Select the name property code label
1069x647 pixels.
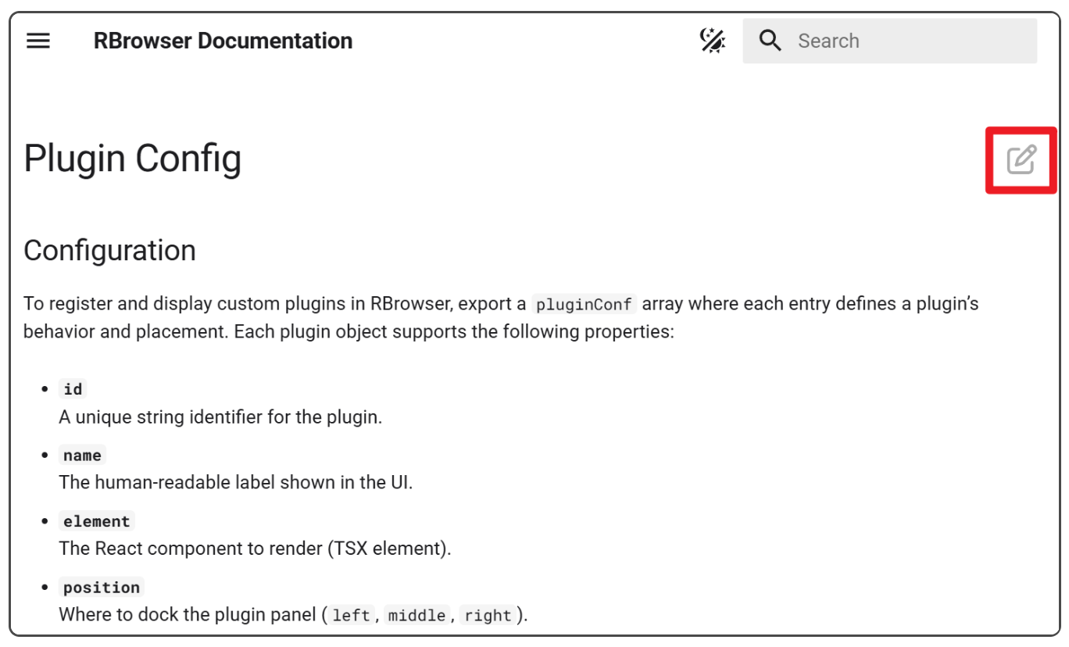coord(82,456)
